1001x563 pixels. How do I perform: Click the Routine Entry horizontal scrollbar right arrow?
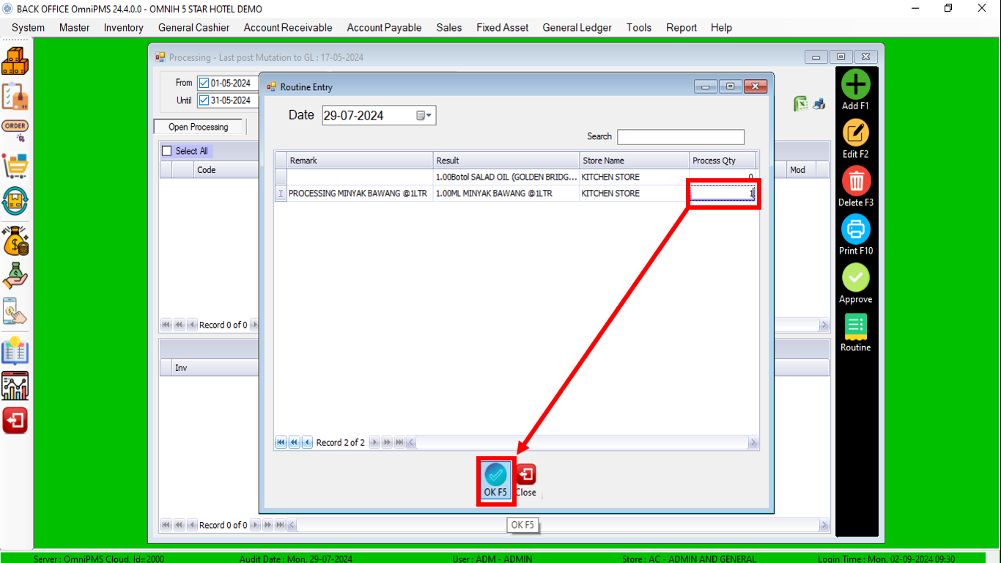753,443
